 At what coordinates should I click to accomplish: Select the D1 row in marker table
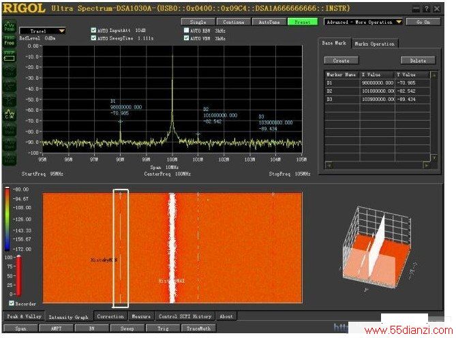click(x=377, y=83)
